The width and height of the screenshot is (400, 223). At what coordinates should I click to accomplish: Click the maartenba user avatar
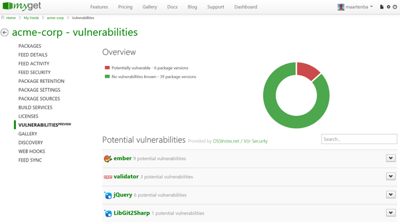[341, 7]
